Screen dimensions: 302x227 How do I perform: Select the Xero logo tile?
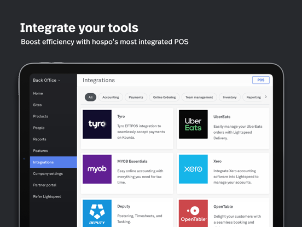(x=193, y=169)
